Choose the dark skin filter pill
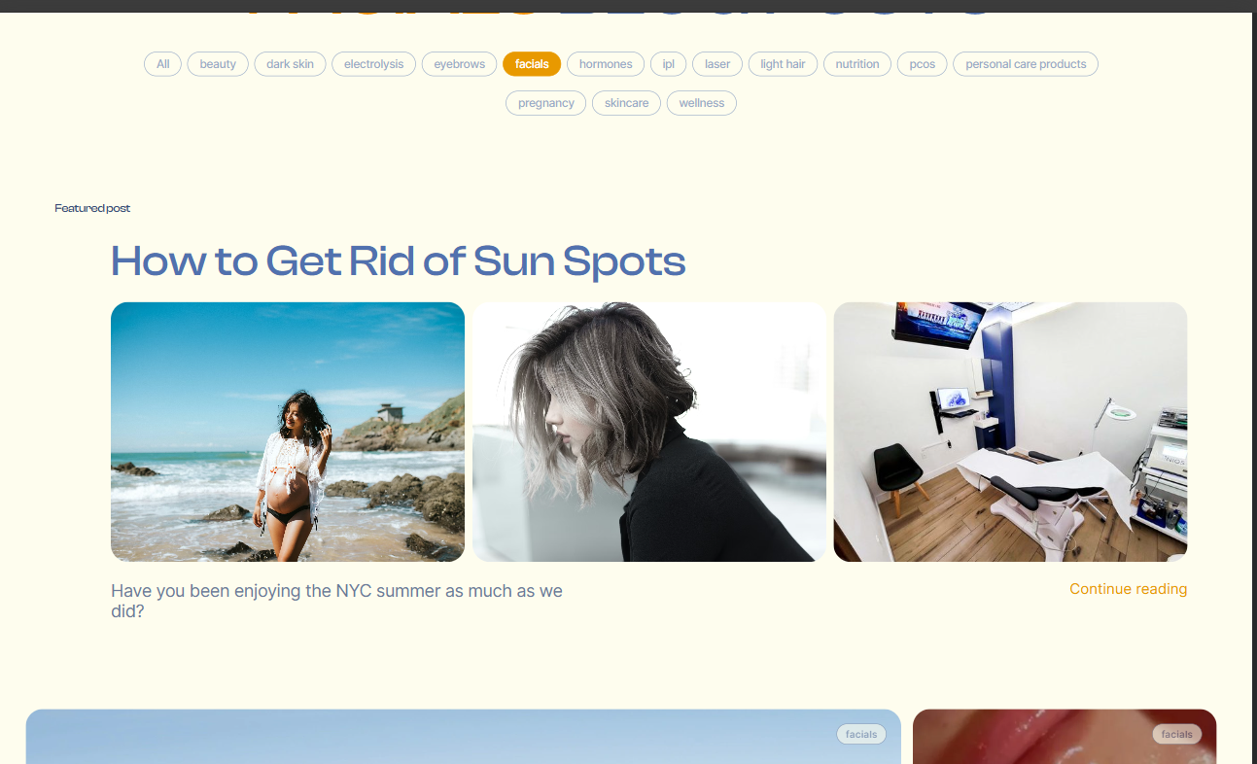Viewport: 1257px width, 764px height. coord(290,64)
